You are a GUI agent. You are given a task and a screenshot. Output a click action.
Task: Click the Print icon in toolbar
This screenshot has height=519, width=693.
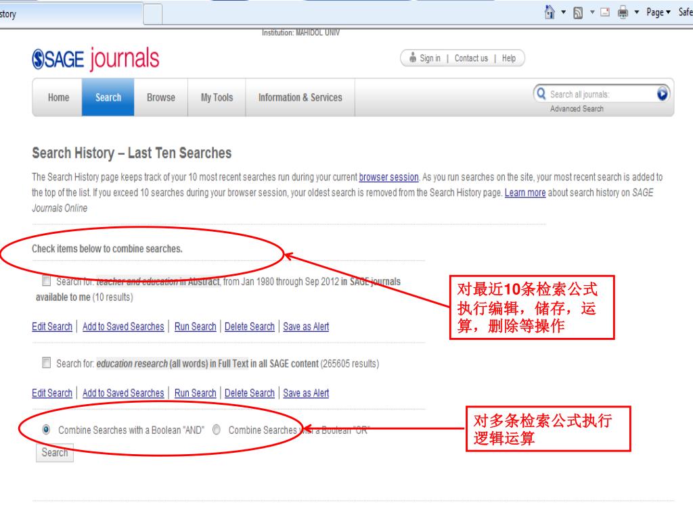(623, 12)
